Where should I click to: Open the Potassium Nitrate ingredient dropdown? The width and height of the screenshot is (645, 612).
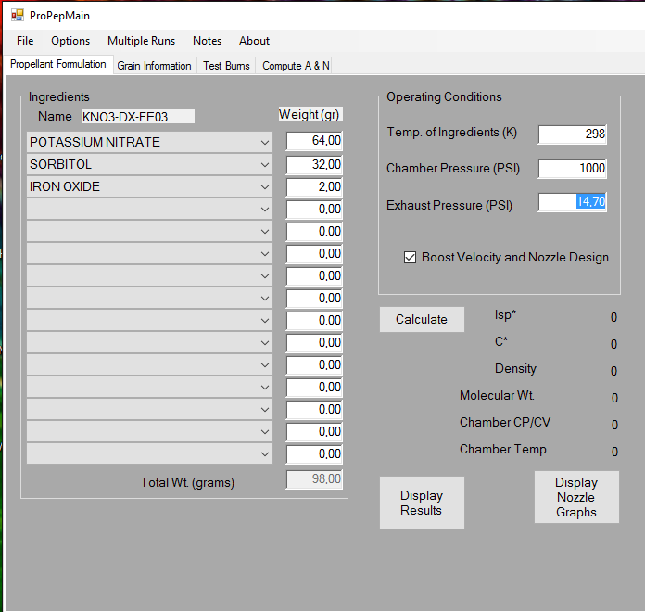click(265, 143)
